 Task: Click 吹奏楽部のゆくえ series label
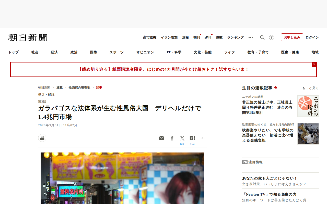tap(268, 125)
